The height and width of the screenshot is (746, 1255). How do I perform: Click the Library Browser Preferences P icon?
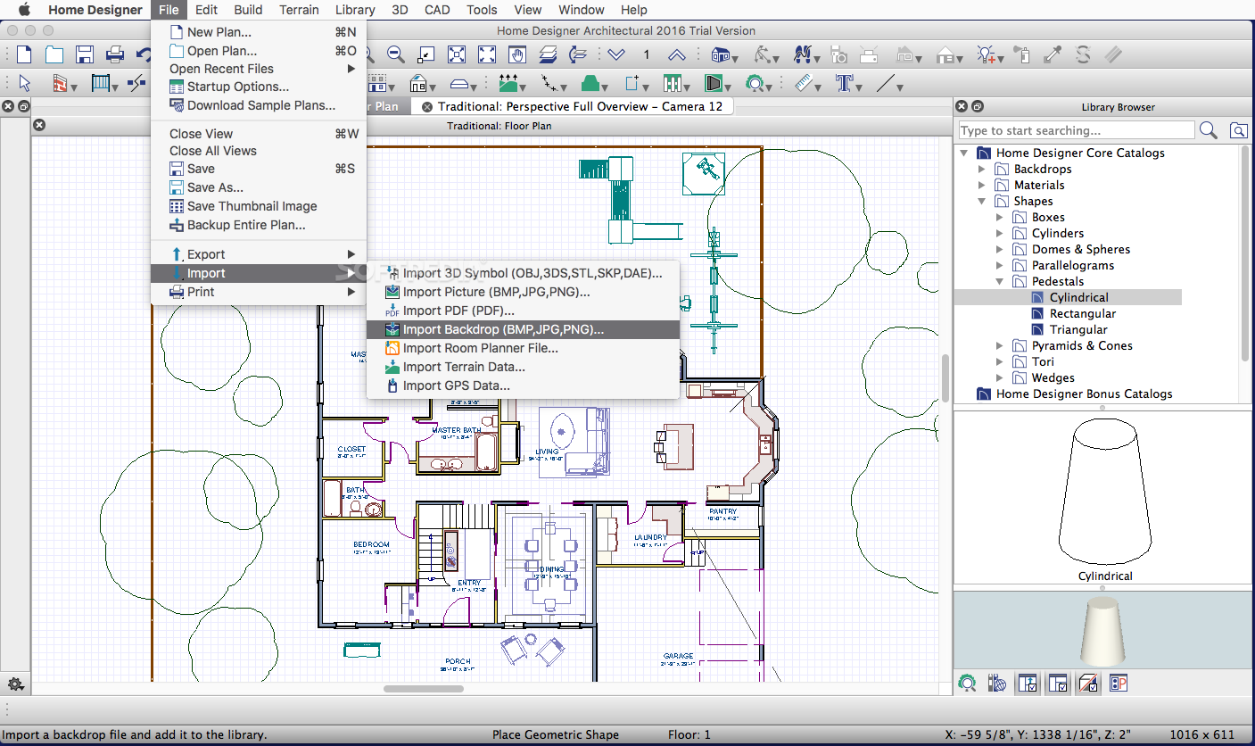[x=1119, y=684]
